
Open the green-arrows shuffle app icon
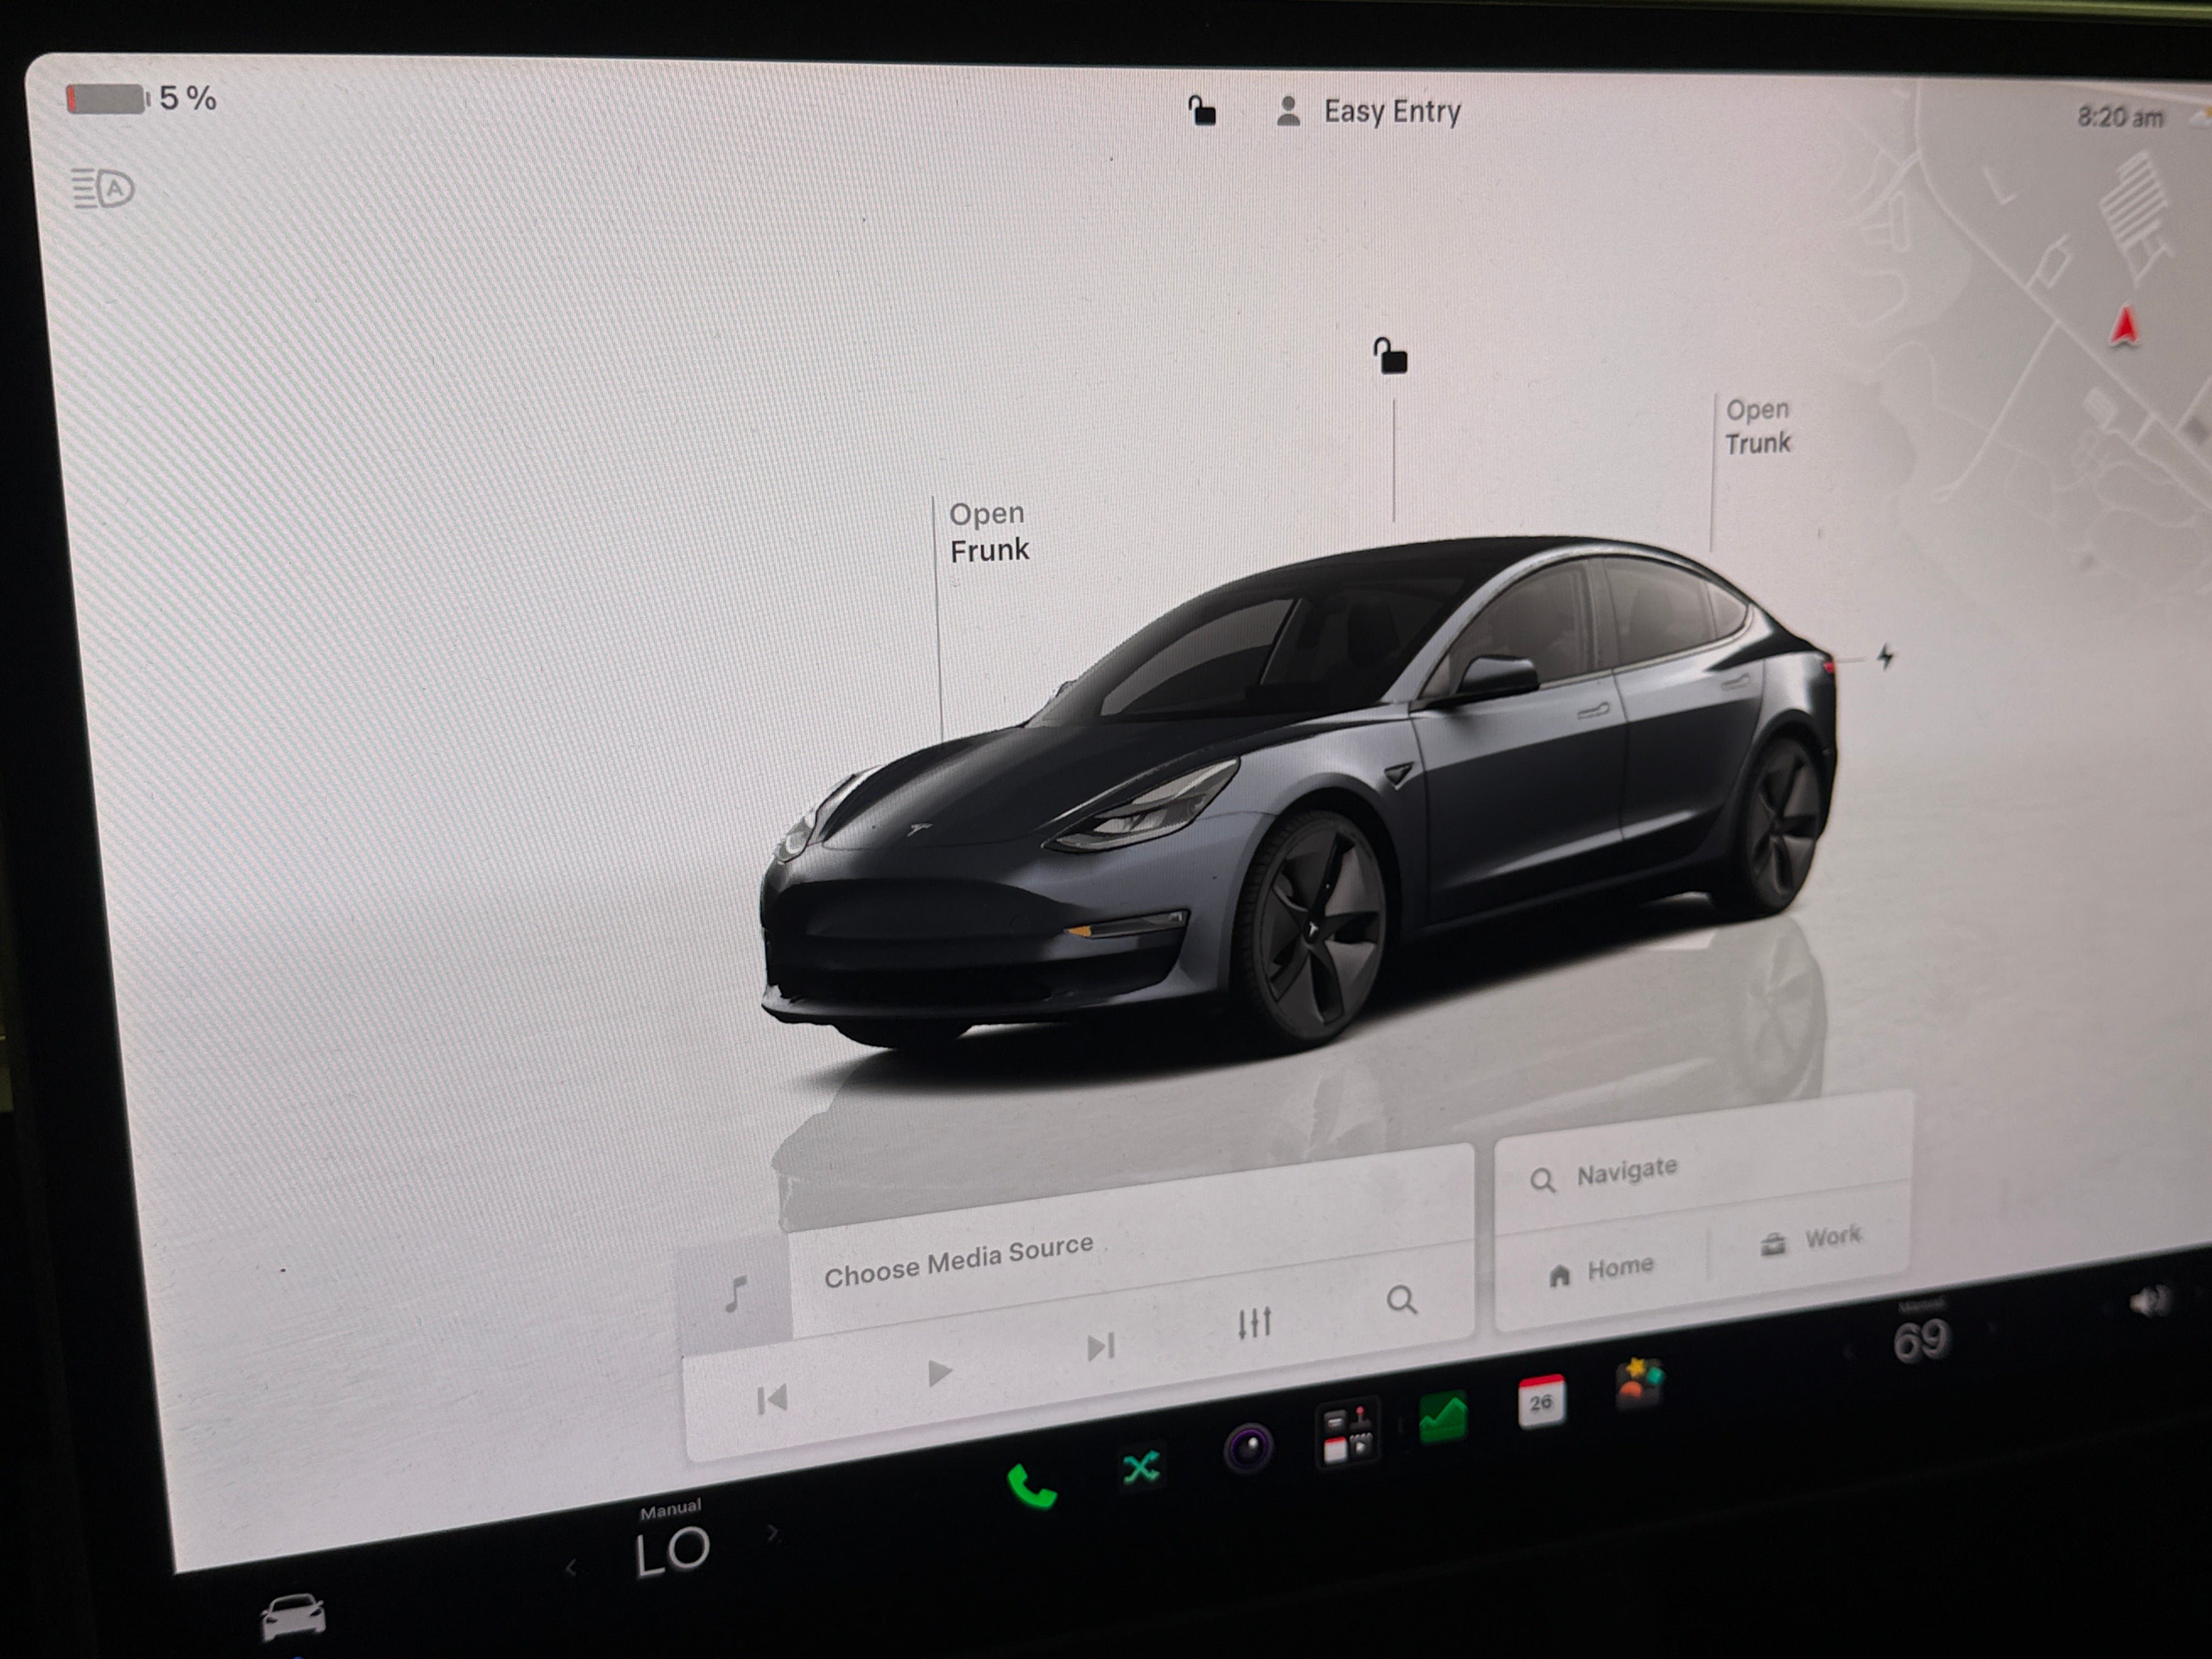tap(1141, 1468)
